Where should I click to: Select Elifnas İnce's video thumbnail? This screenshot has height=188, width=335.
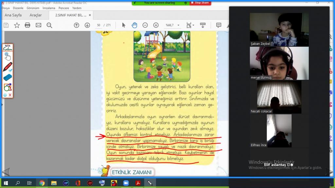[x=279, y=131]
